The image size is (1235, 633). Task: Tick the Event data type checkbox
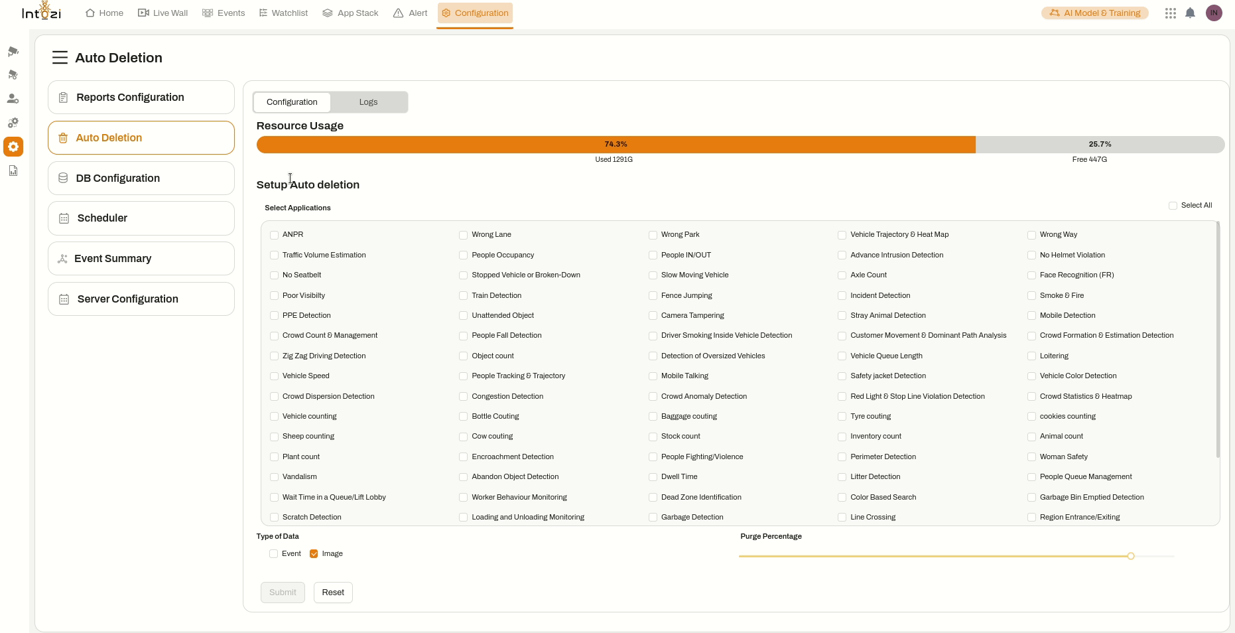273,554
